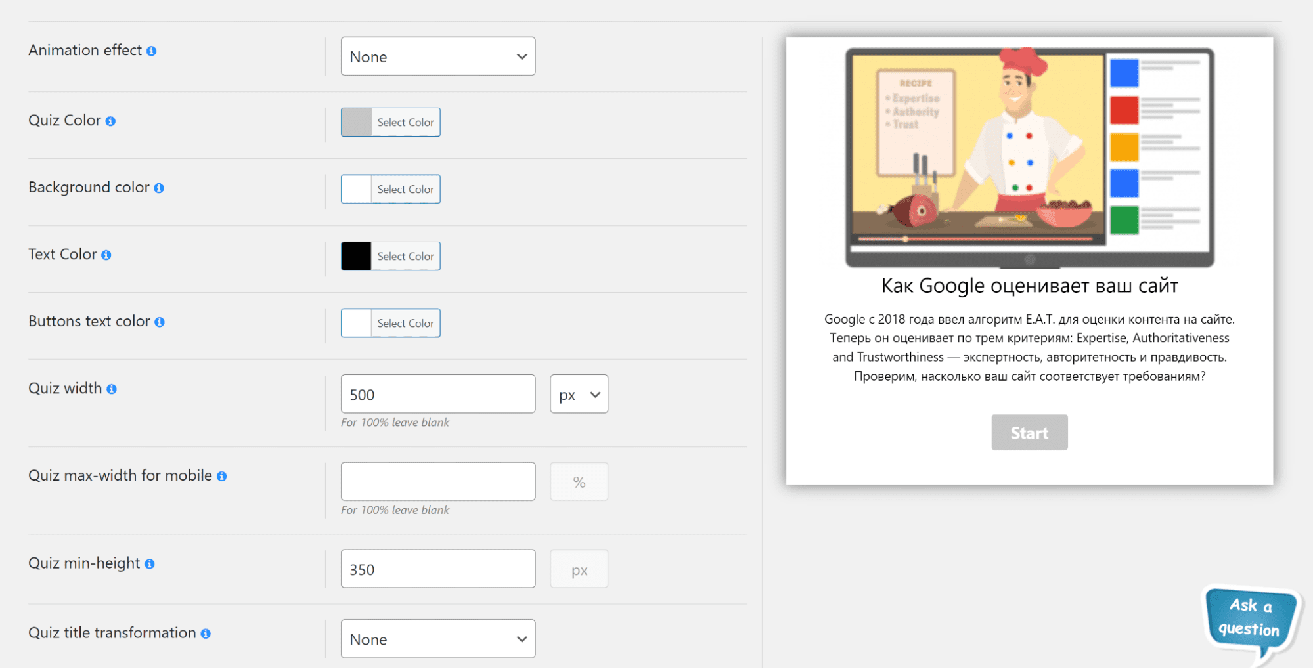Click Quiz max-width for mobile info icon
1313x669 pixels.
coord(222,477)
